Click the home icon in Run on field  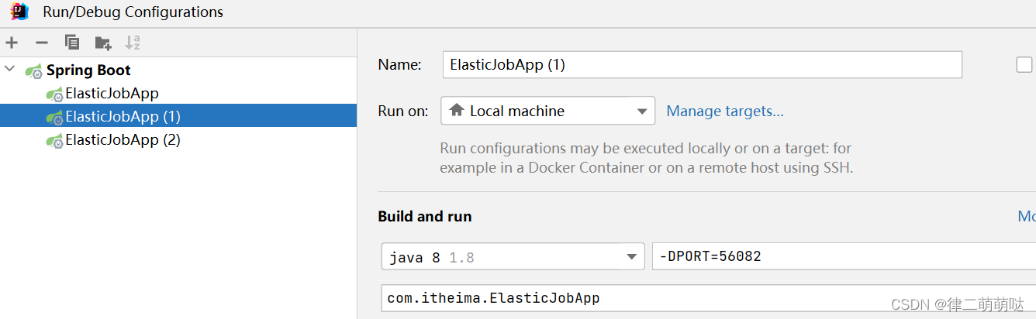tap(457, 110)
